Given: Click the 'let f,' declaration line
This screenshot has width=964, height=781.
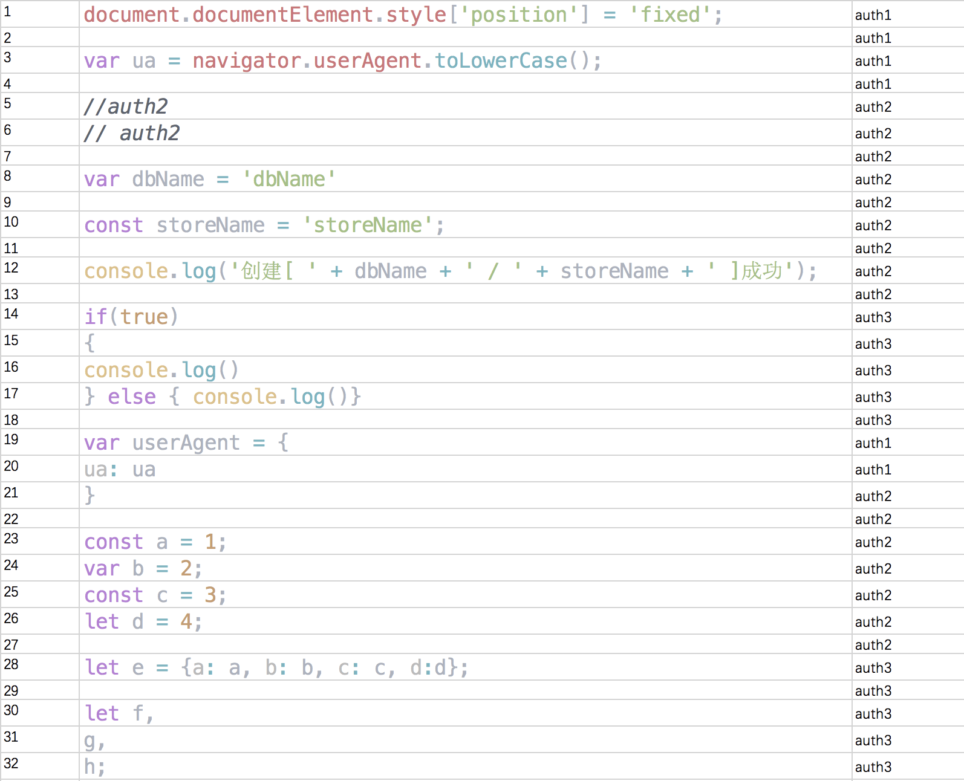Looking at the screenshot, I should 119,713.
